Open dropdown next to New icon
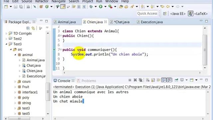 [11, 7]
